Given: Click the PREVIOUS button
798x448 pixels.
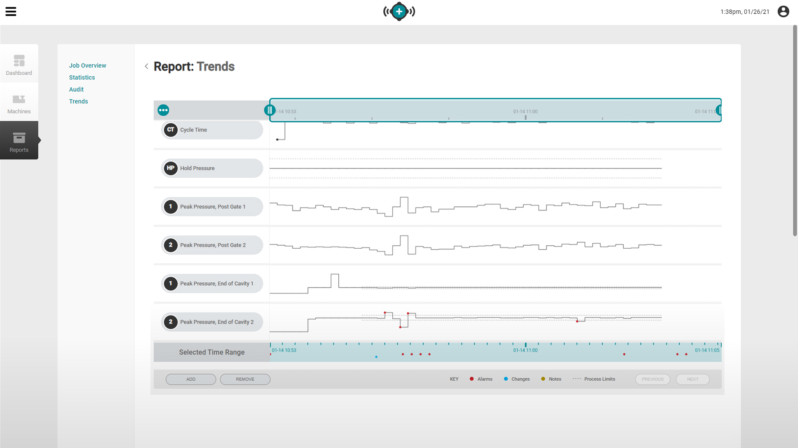Looking at the screenshot, I should click(x=653, y=379).
